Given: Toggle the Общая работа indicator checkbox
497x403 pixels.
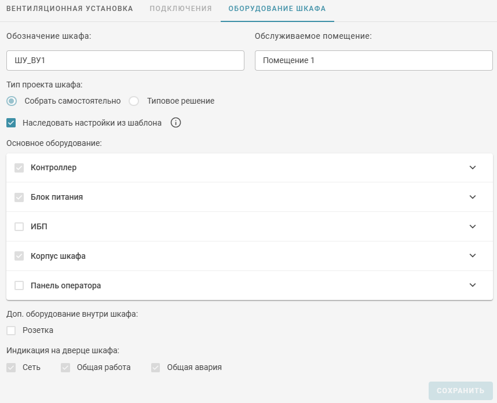Looking at the screenshot, I should point(65,367).
